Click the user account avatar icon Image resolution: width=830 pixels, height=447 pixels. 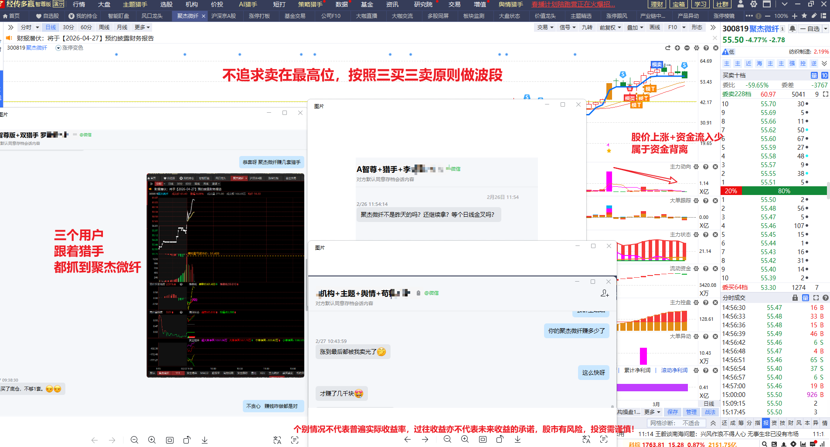(x=741, y=4)
